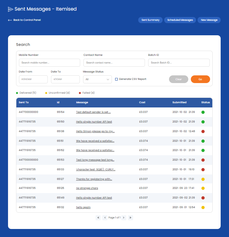The width and height of the screenshot is (229, 237).
Task: Click green status dot for message 65154
Action: [203, 112]
